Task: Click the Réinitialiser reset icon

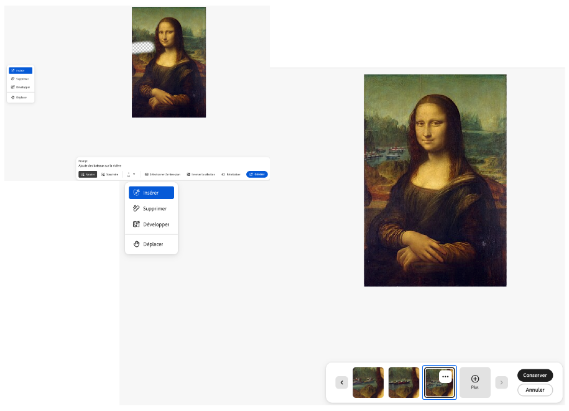Action: tap(223, 175)
